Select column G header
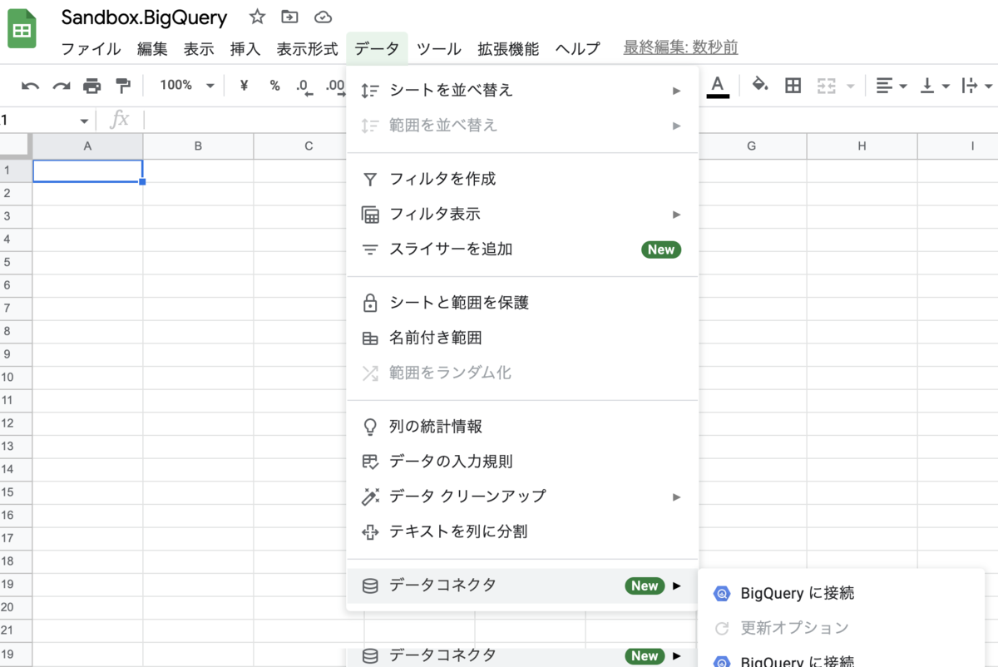Image resolution: width=998 pixels, height=667 pixels. [x=752, y=146]
